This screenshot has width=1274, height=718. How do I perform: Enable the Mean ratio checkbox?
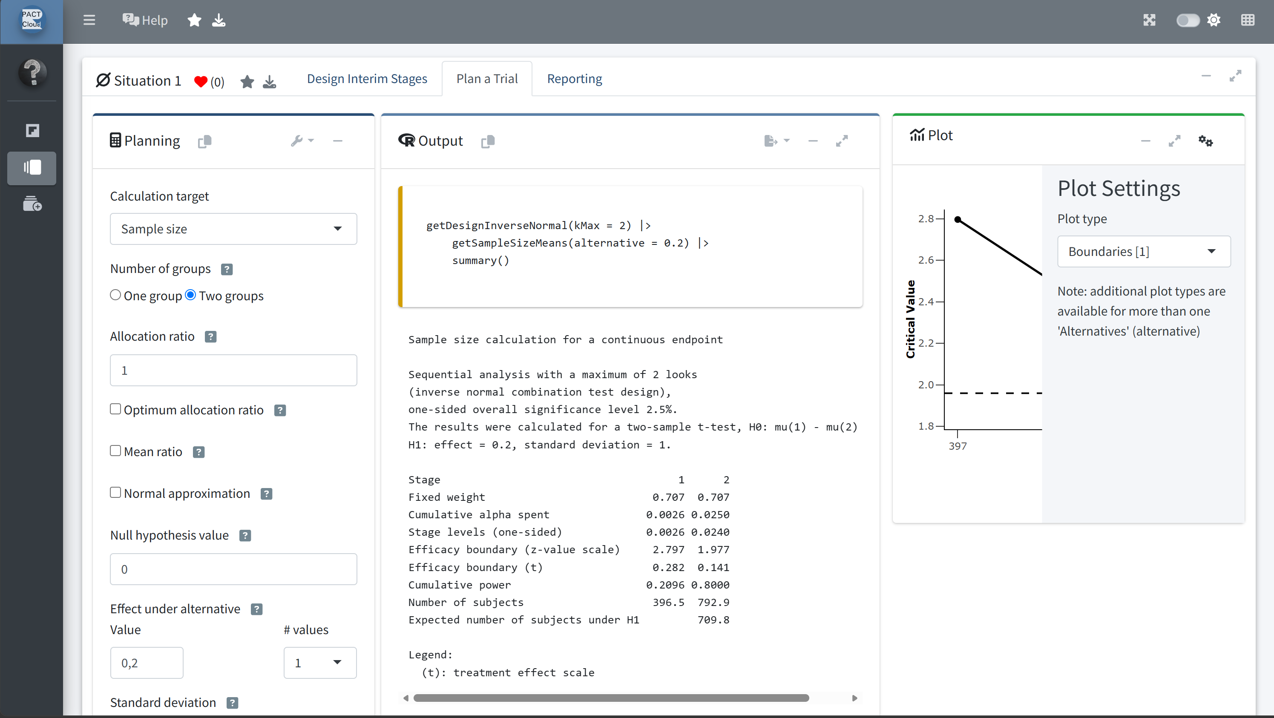(x=115, y=451)
